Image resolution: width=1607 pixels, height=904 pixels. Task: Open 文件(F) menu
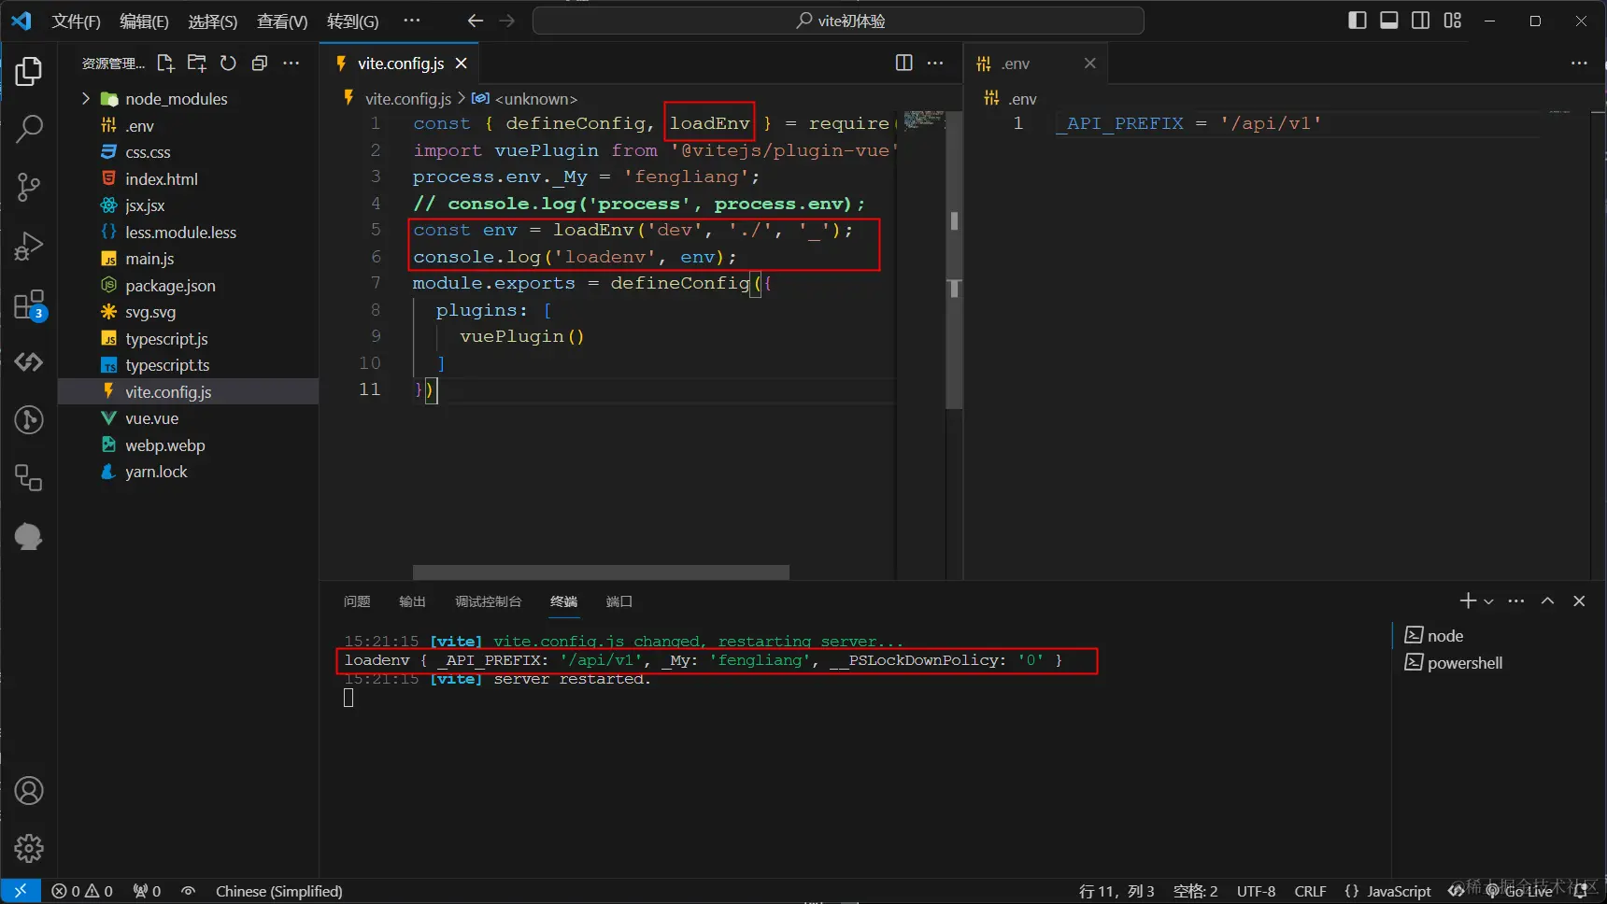coord(76,21)
